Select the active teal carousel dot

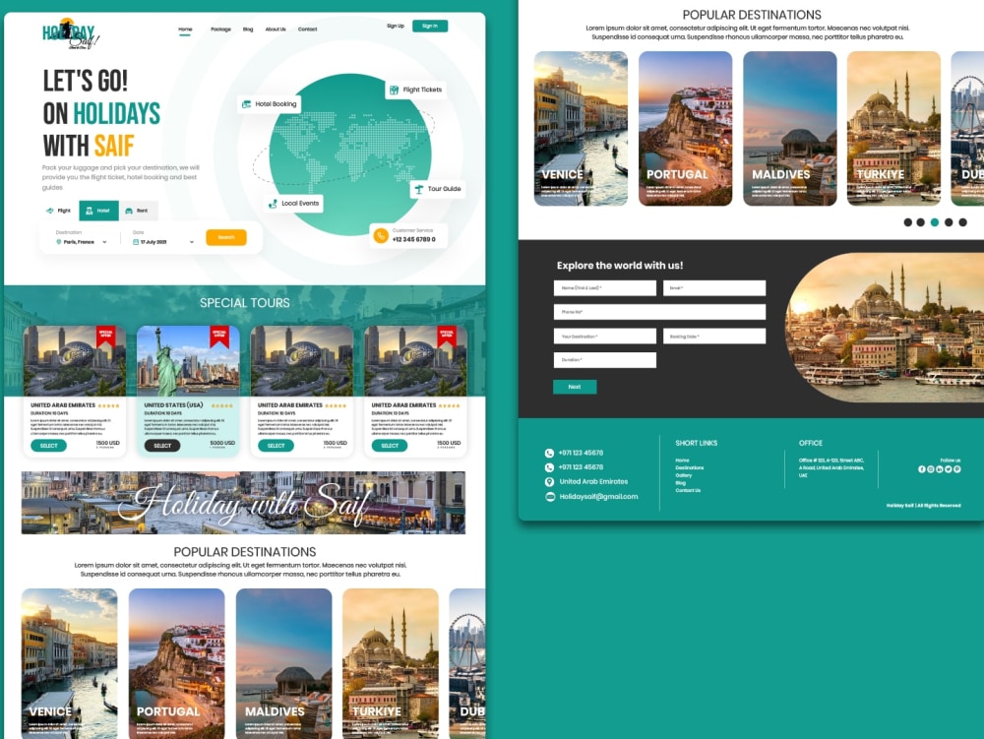coord(935,222)
